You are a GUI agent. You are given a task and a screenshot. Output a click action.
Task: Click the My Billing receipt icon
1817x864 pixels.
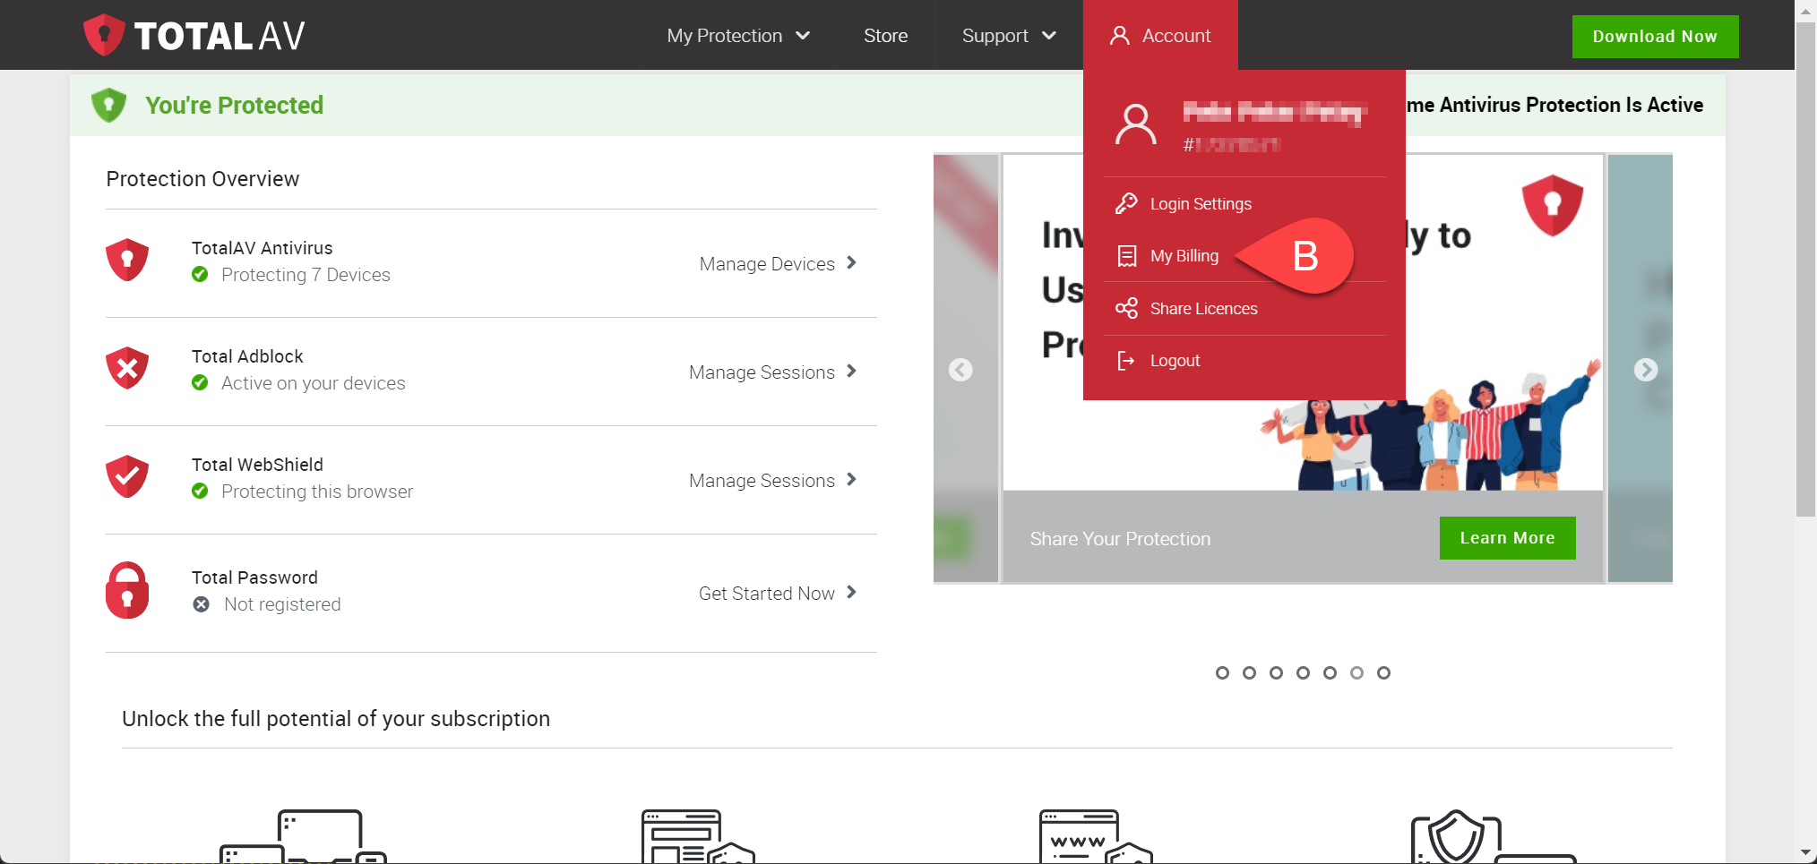(x=1126, y=256)
